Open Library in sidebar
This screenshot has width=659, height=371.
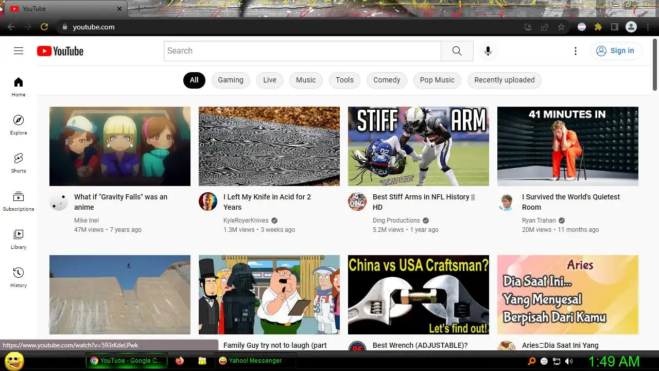coord(19,239)
